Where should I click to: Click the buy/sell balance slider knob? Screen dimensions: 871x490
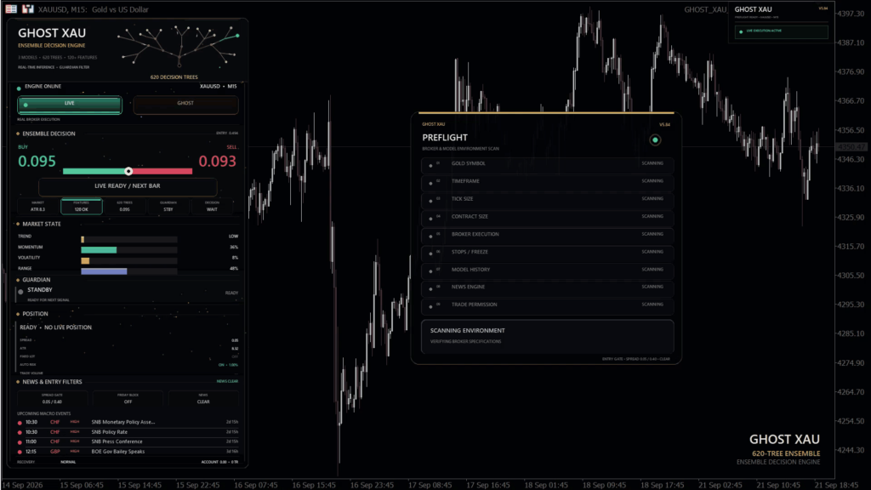click(128, 171)
